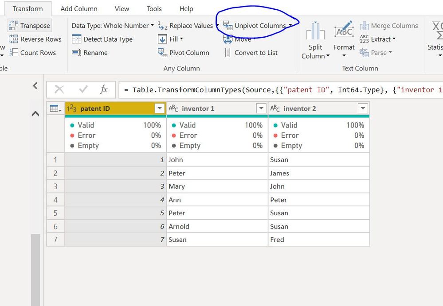
Task: Open the Fill dropdown arrow
Action: tap(181, 39)
